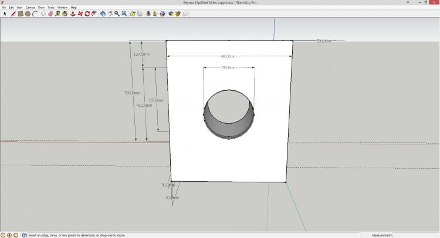
Task: Open the Camera menu
Action: [30, 7]
